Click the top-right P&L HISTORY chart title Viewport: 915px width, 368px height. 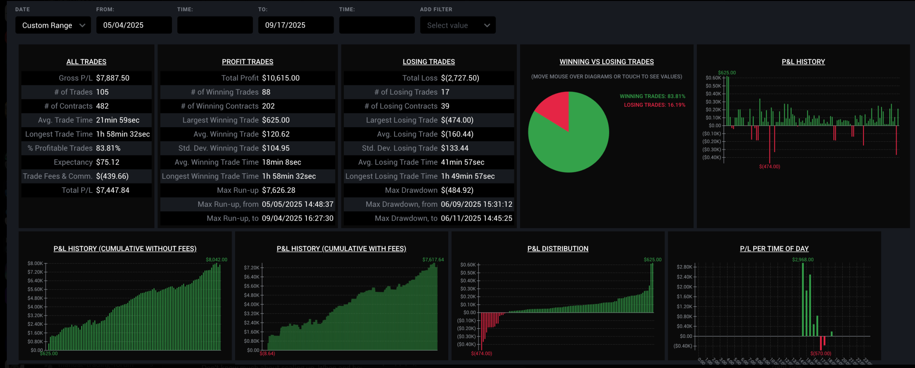point(803,62)
